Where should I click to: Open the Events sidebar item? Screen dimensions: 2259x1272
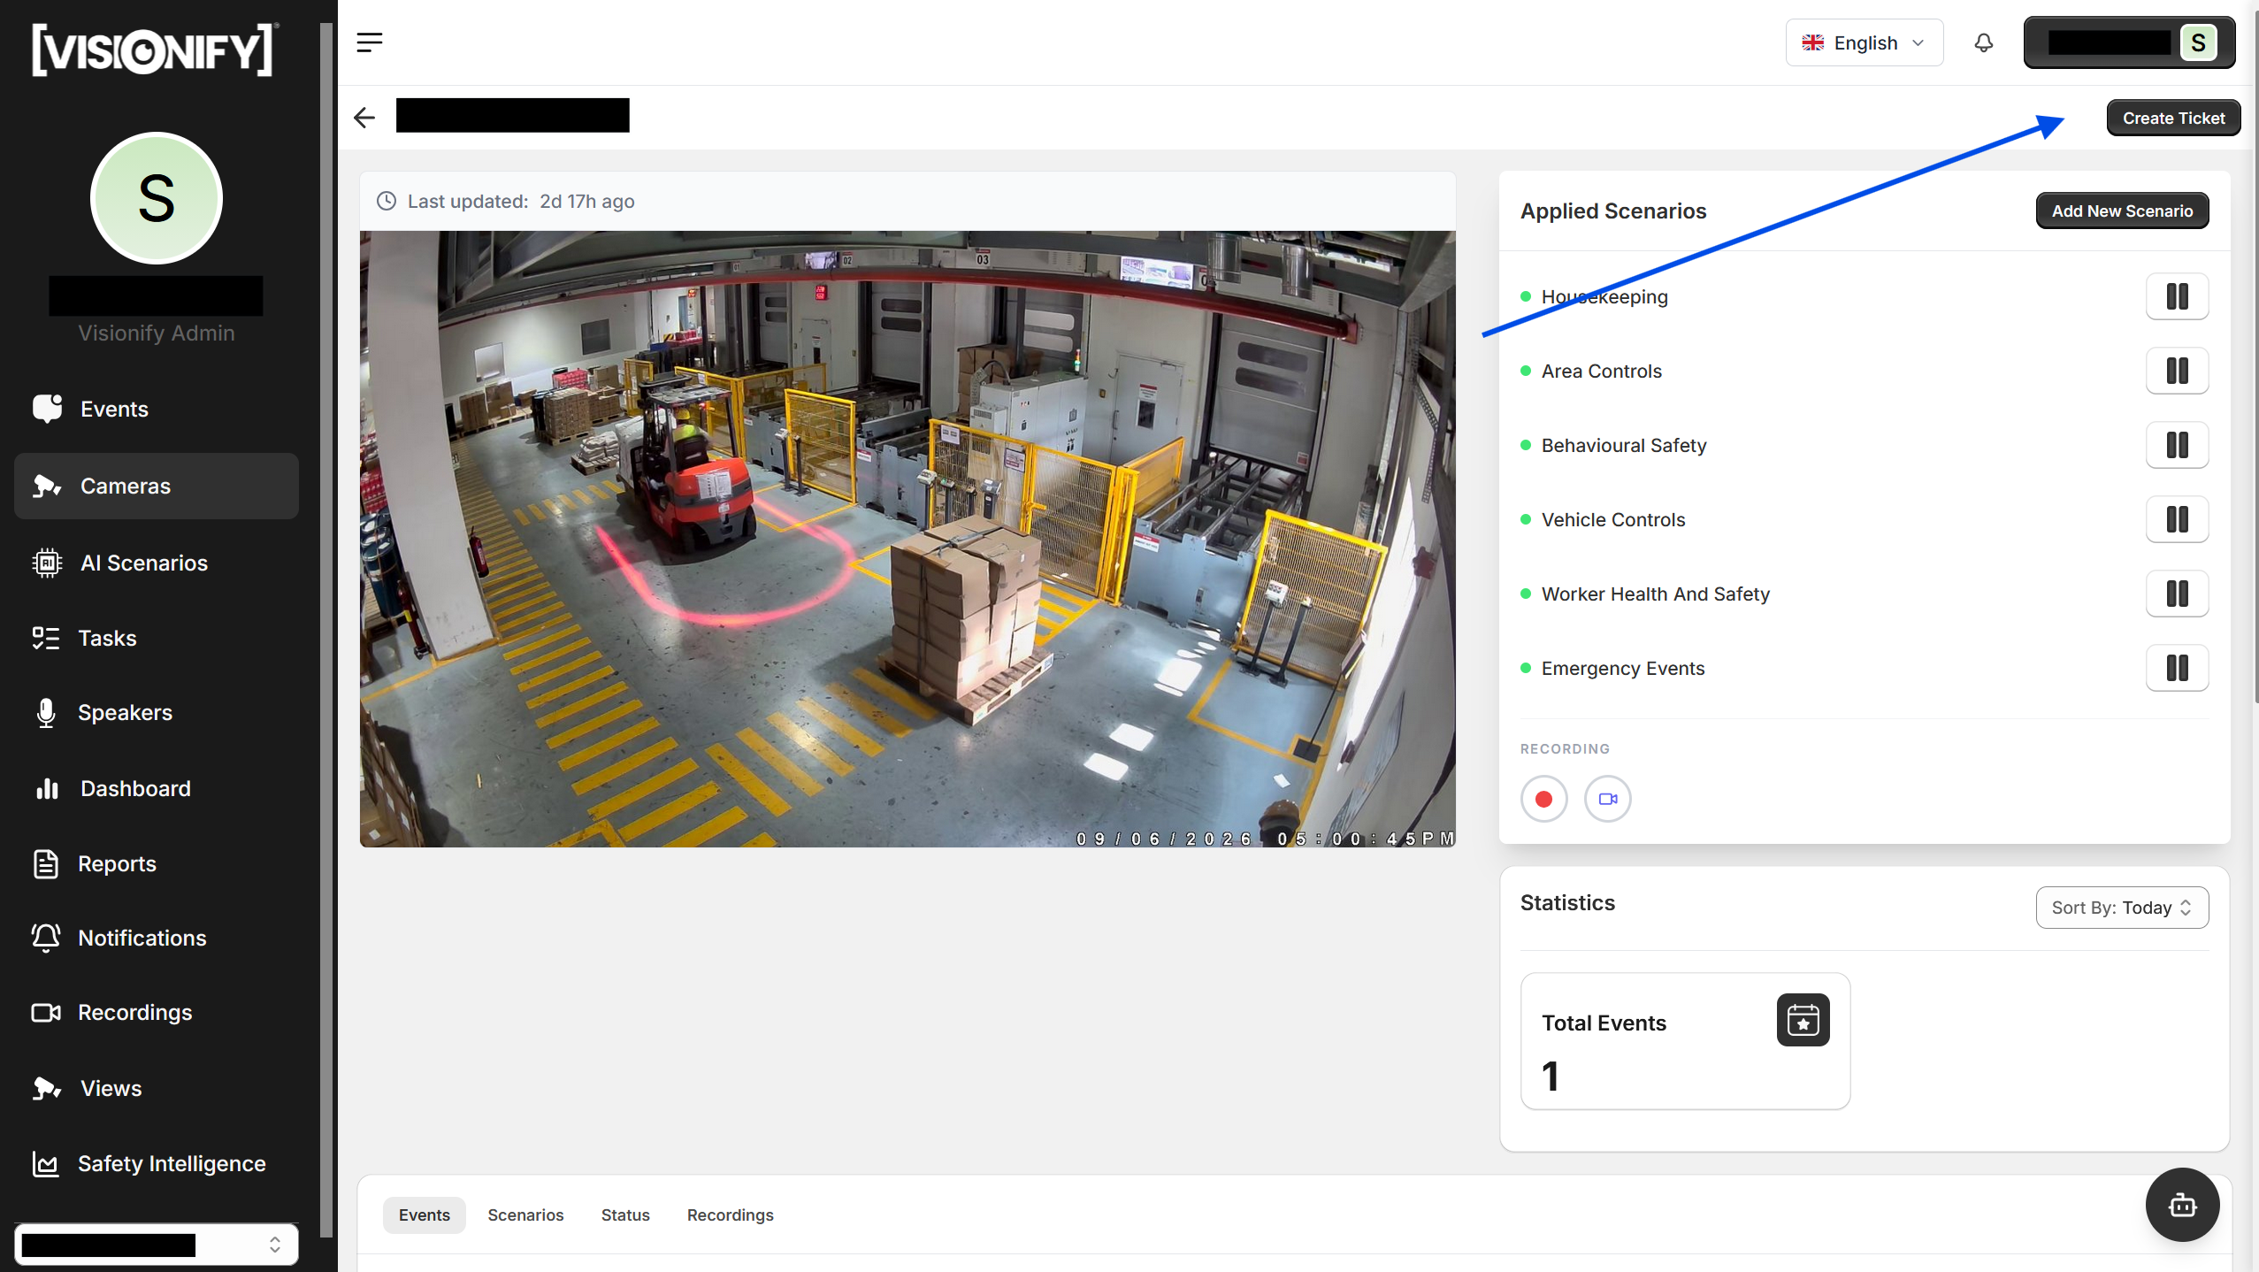pos(157,409)
